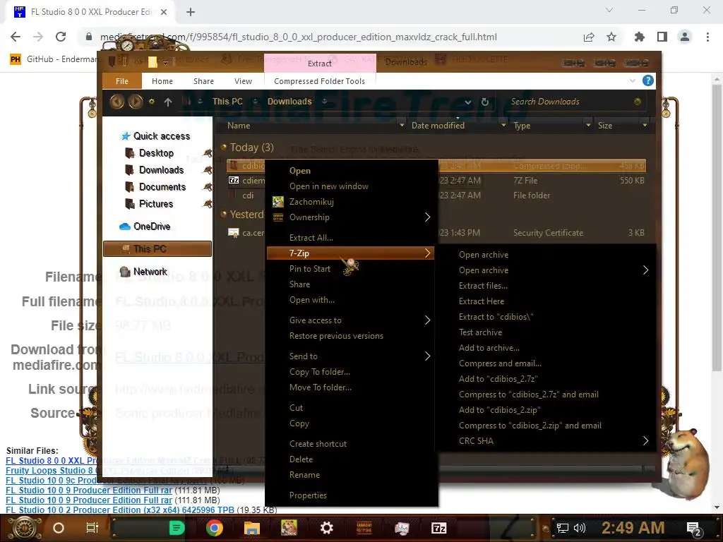Choose Add to "cdibios_2.zip" entry
The image size is (723, 542).
tap(499, 410)
